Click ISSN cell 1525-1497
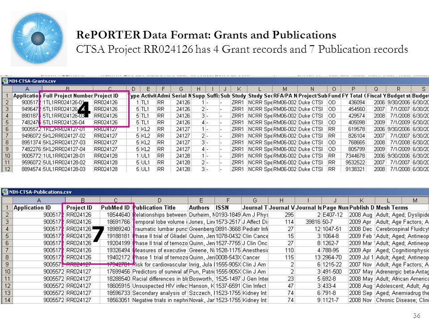Image resolution: width=429 pixels, height=322 pixels. click(228, 279)
